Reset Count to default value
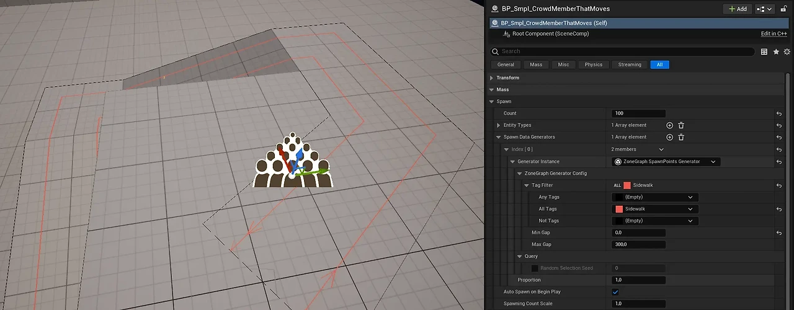Image resolution: width=794 pixels, height=310 pixels. coord(779,113)
